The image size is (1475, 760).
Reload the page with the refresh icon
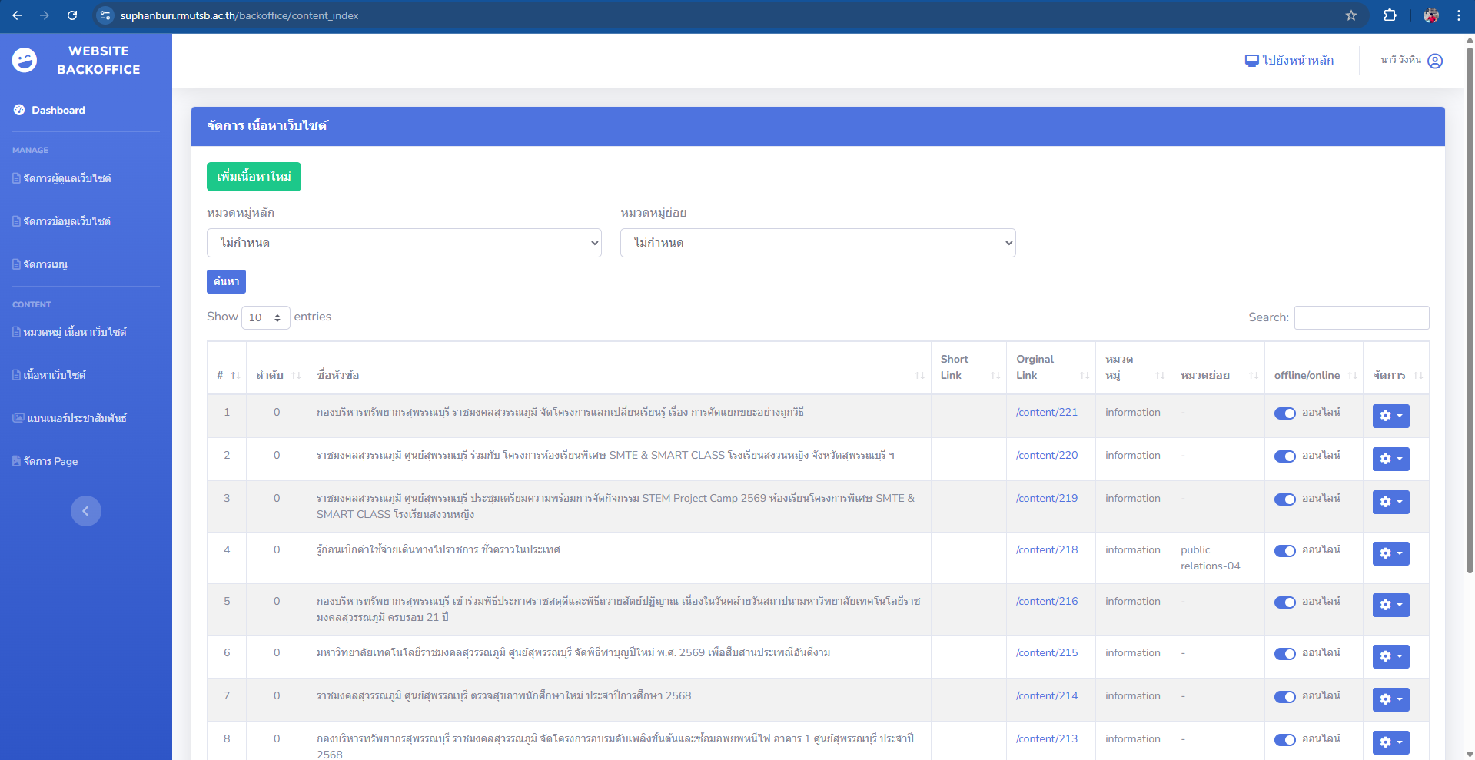point(72,15)
